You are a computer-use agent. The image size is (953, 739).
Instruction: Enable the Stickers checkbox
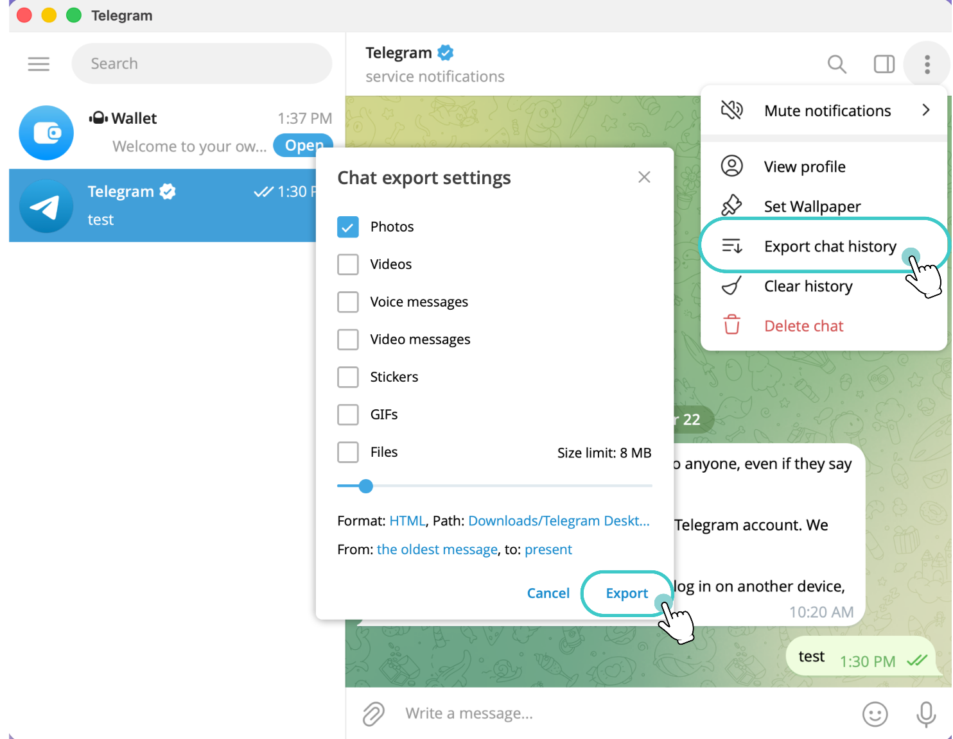pos(348,377)
